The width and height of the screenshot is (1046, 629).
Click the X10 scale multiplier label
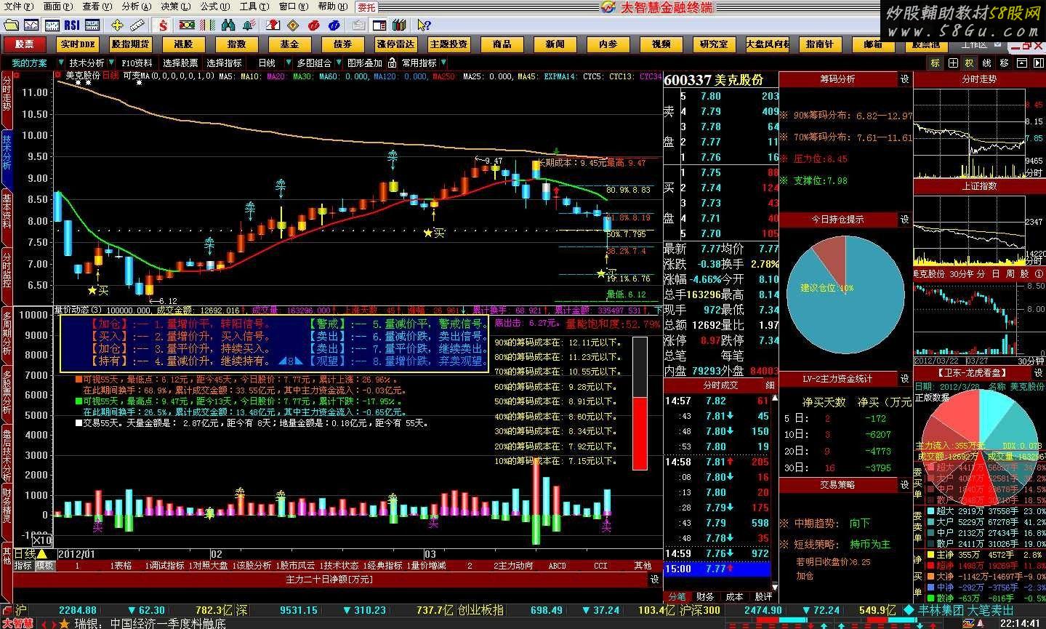click(x=43, y=540)
